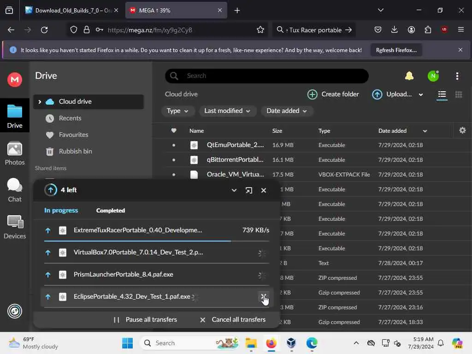Image resolution: width=472 pixels, height=354 pixels.
Task: Click the ExtremeTuxRacer upload progress bar
Action: pyautogui.click(x=157, y=241)
